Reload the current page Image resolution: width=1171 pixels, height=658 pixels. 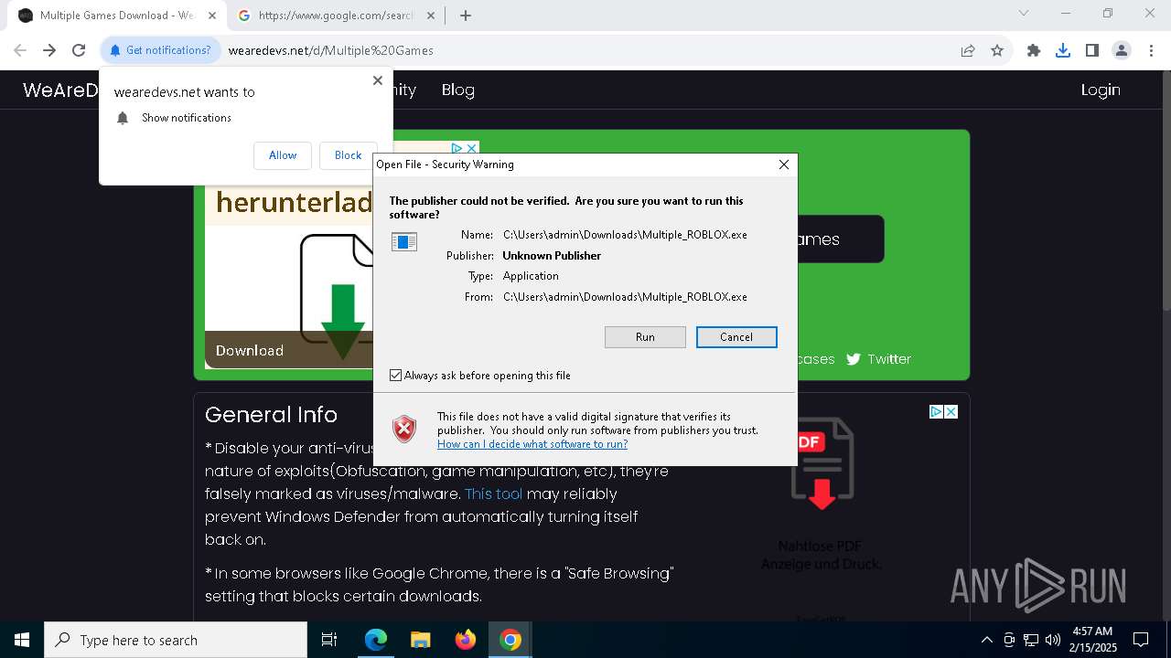(x=79, y=50)
